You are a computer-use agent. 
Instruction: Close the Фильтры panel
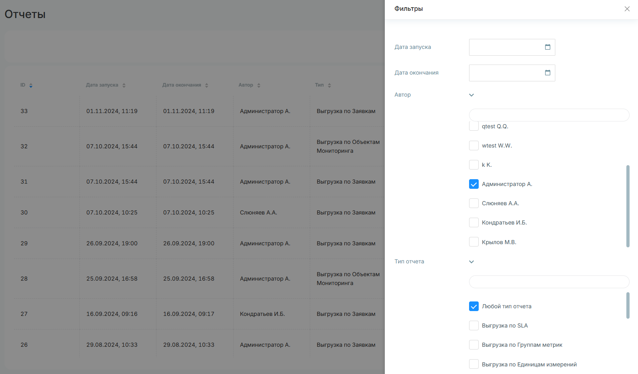point(627,9)
